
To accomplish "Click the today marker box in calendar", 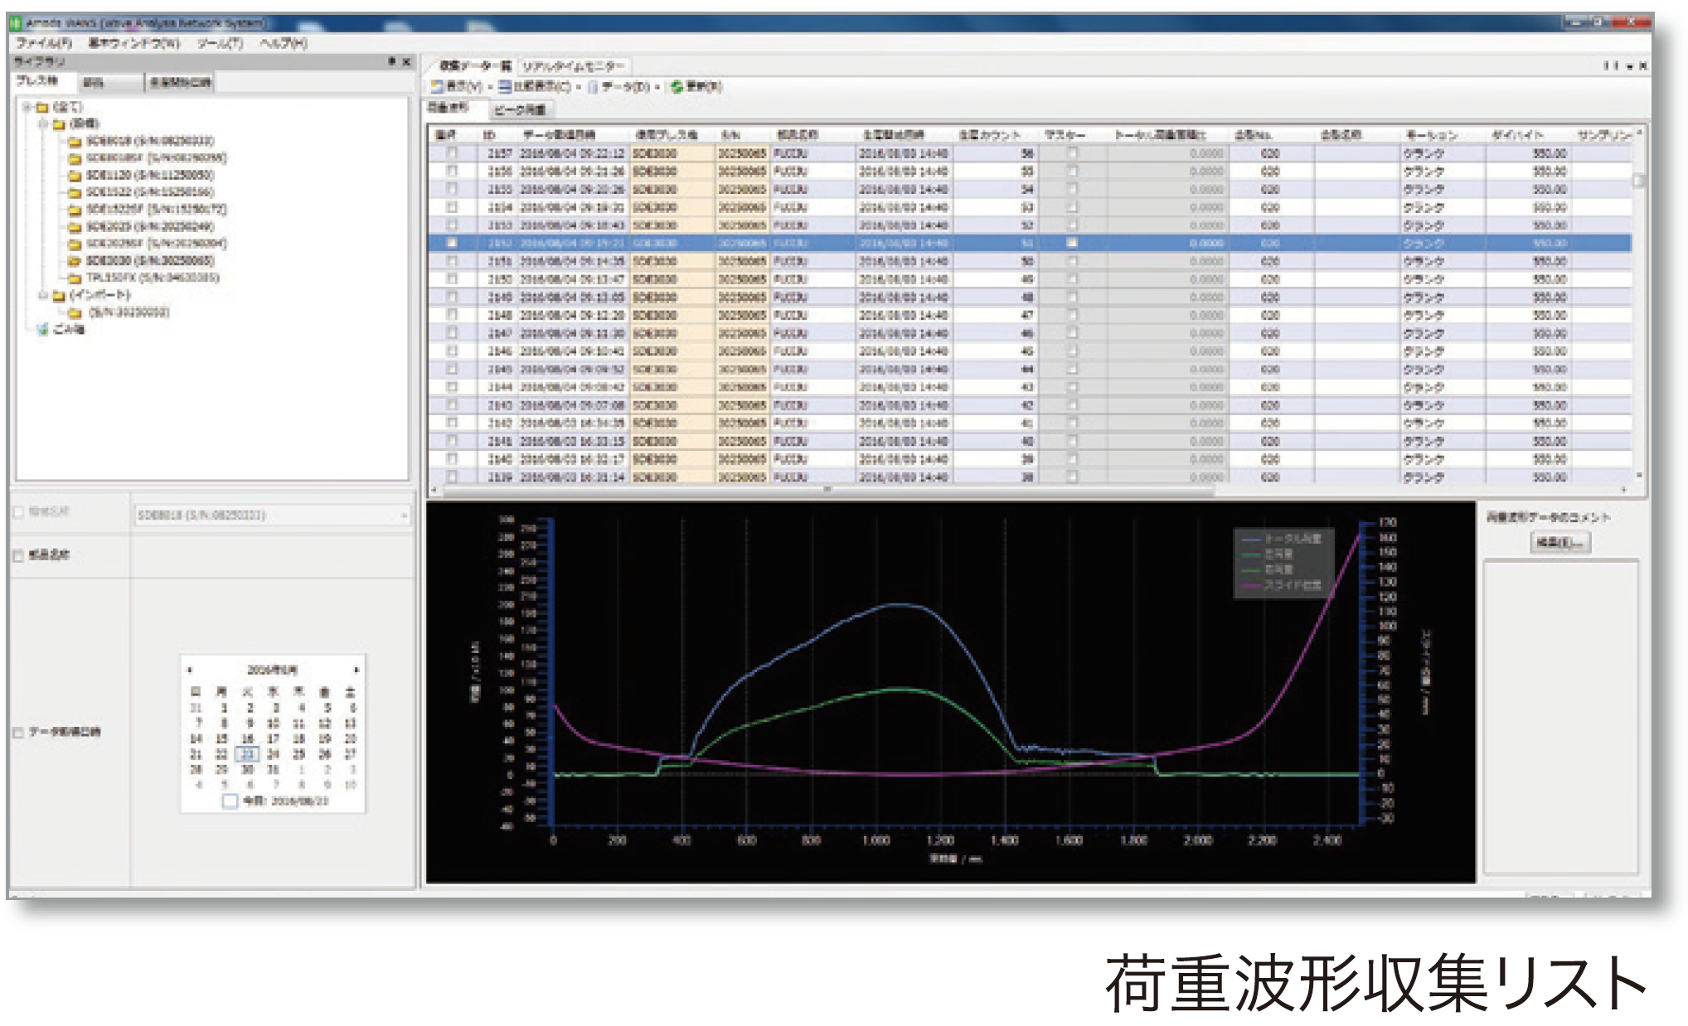I will [x=230, y=801].
